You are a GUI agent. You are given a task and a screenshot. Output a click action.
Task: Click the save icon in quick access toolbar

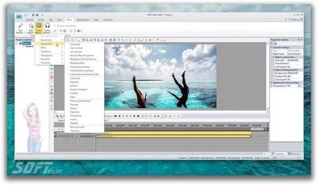click(33, 15)
